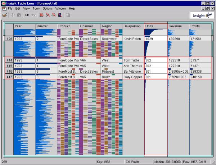Click the Channel column header
The height and width of the screenshot is (165, 216).
[90, 26]
